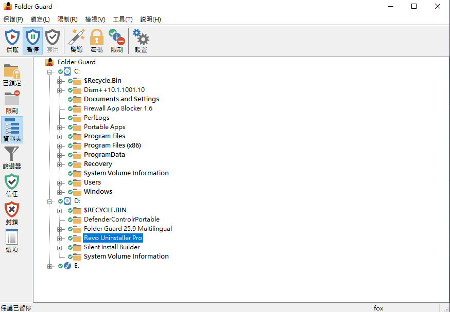This screenshot has height=312, width=450.
Task: Click the green check status on D: drive
Action: [60, 201]
